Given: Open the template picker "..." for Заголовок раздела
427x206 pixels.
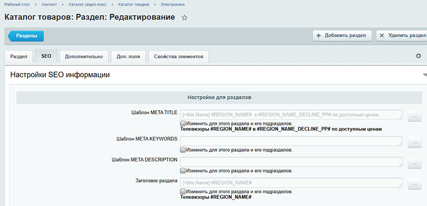Looking at the screenshot, I should (415, 184).
